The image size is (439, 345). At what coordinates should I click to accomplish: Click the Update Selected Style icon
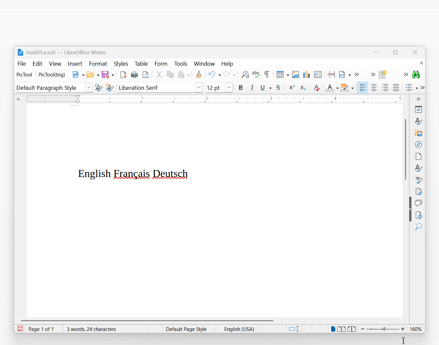(x=98, y=88)
